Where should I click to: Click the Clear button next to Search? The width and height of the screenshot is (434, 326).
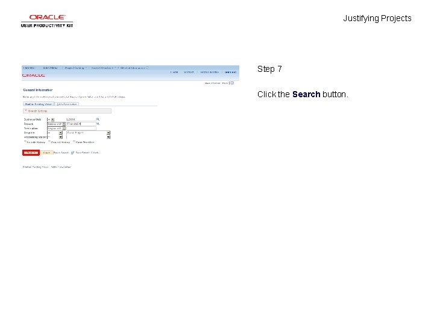(46, 153)
